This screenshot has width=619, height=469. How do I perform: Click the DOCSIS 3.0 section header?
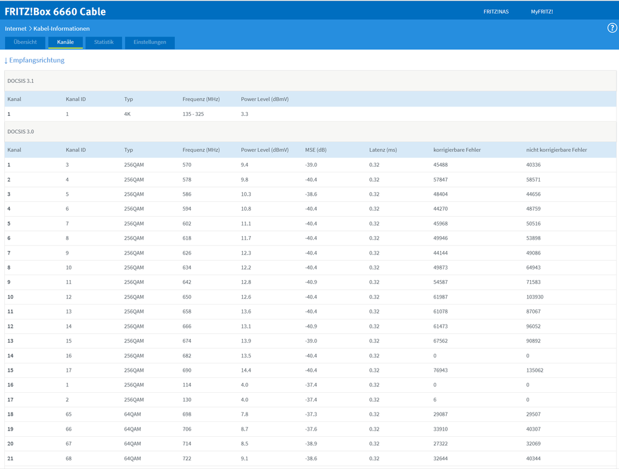[x=20, y=132]
